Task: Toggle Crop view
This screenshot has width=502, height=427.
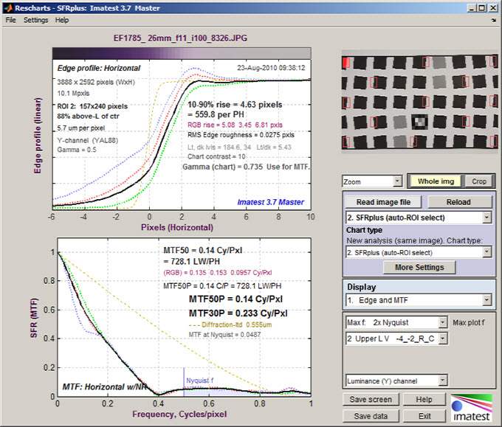Action: (x=478, y=181)
